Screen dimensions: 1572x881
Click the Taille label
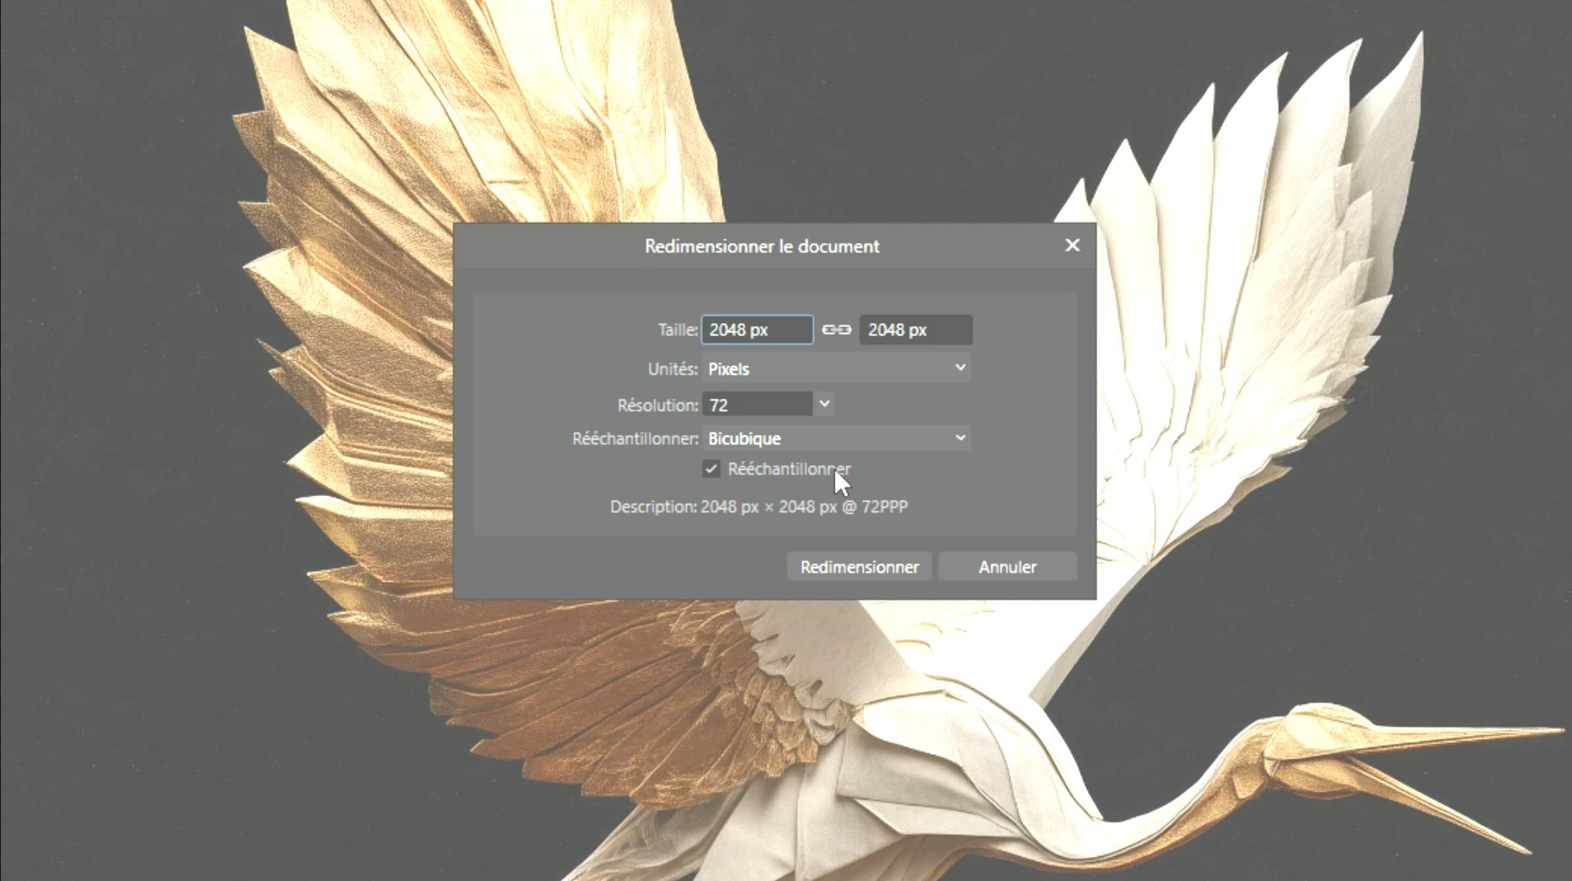click(x=677, y=330)
